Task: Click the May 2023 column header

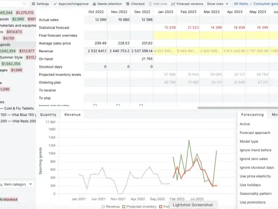Action: [258, 12]
